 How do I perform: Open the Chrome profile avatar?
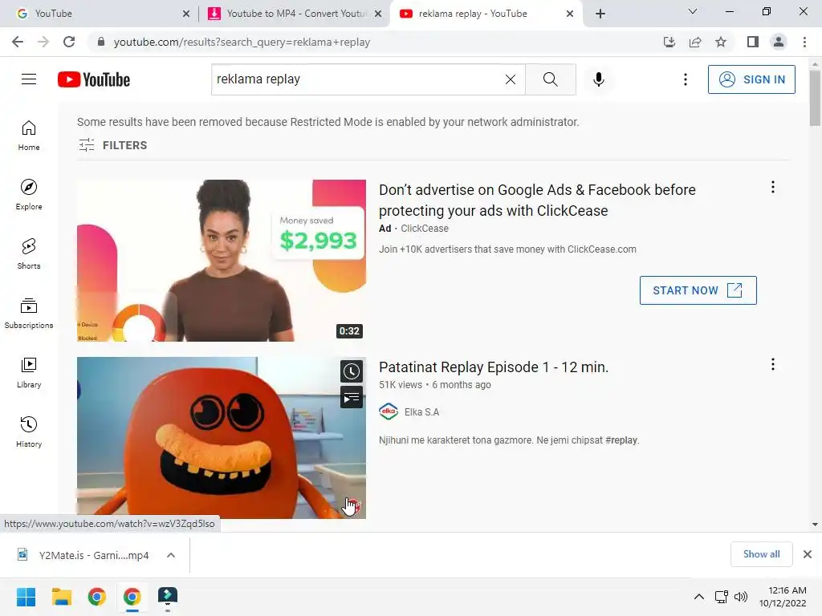coord(779,42)
